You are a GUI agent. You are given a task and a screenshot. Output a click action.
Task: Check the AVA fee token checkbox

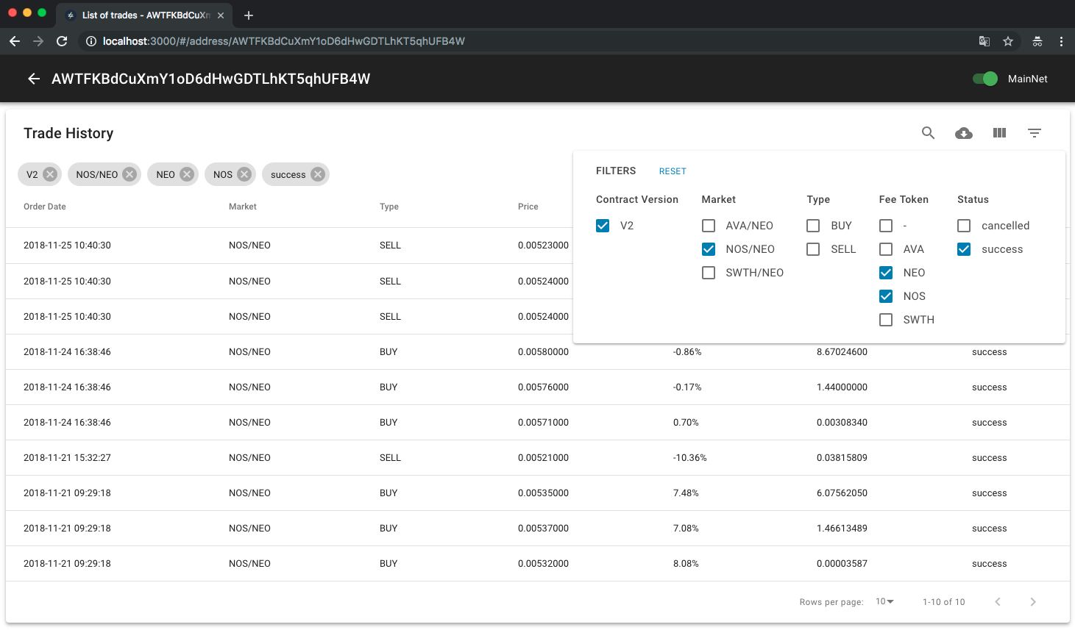886,249
